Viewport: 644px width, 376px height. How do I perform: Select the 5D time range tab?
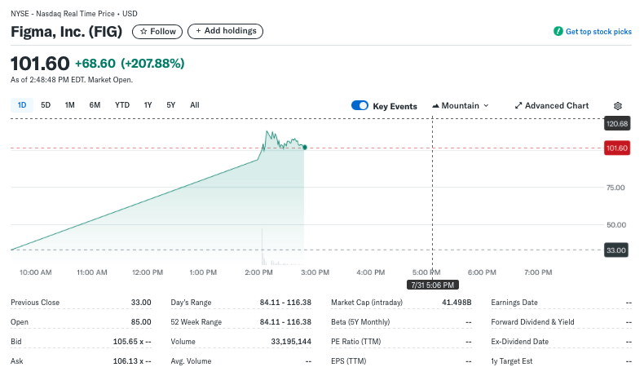[46, 105]
